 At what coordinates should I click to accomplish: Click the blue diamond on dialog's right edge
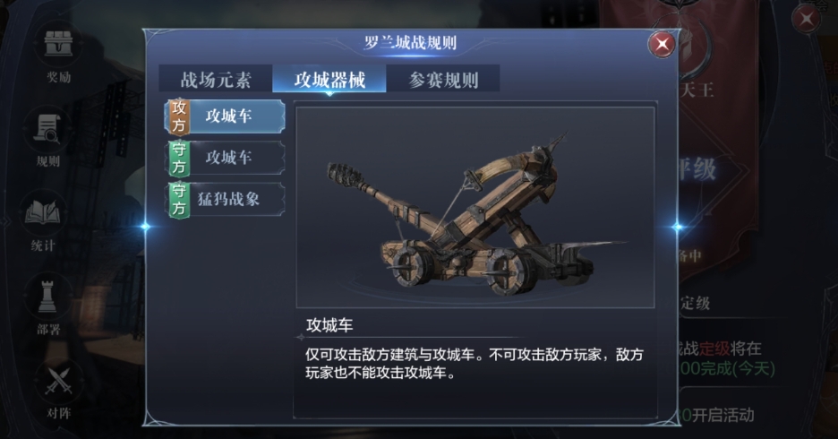pos(677,227)
